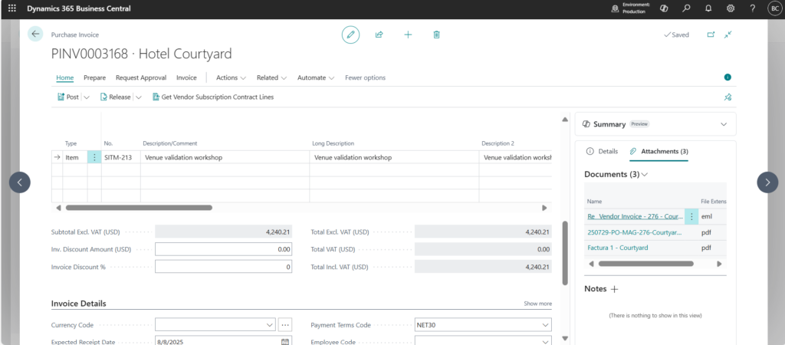
Task: Switch to the Attachments (3) tab
Action: click(x=659, y=151)
